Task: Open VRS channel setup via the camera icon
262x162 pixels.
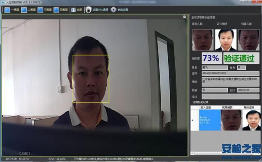Action: tap(88, 10)
